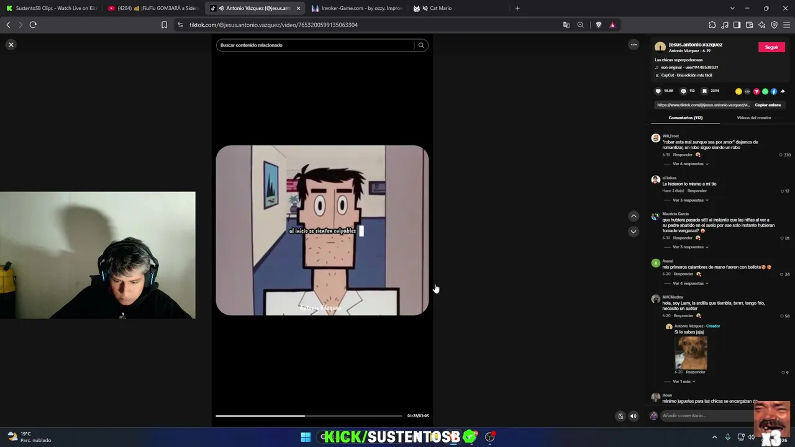Open jesus.antonio.vazquez profile link

click(x=696, y=45)
